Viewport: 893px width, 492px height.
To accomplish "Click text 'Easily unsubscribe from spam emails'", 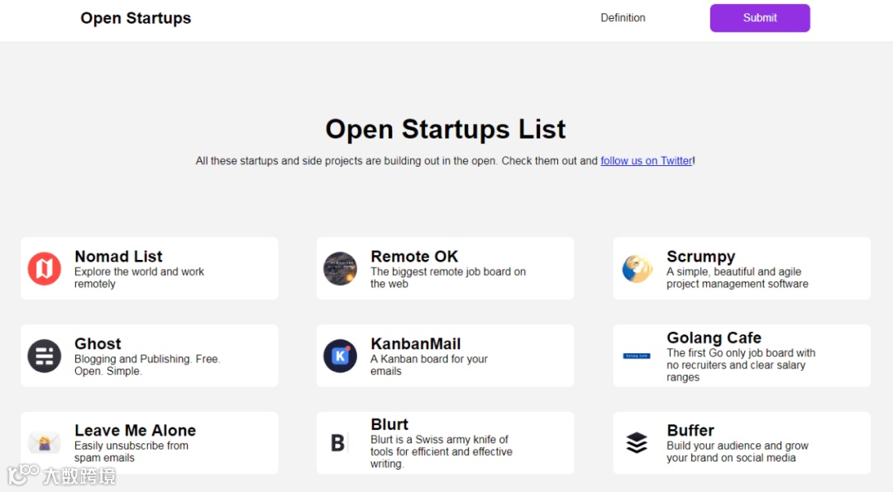I will (x=131, y=452).
